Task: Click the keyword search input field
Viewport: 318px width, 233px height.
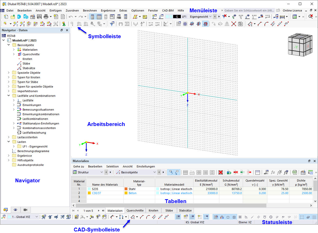Action: 249,10
